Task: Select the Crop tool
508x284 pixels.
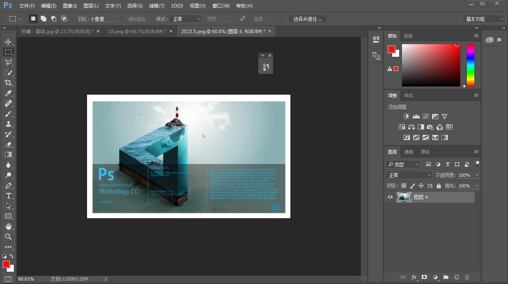Action: point(8,83)
